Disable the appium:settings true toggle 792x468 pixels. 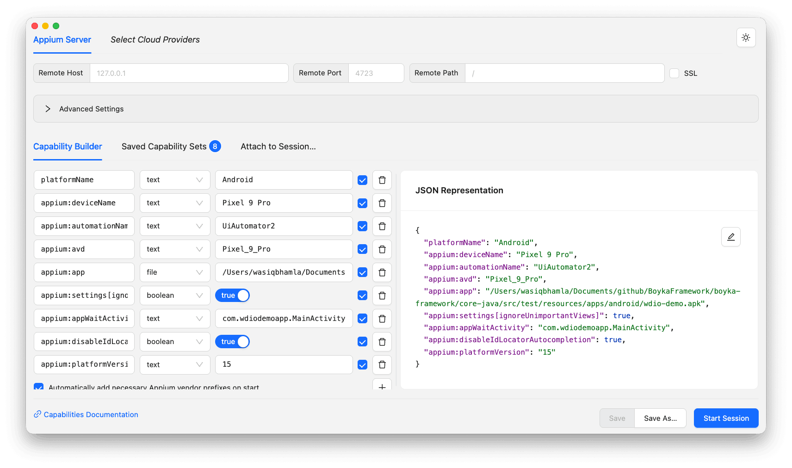point(232,295)
